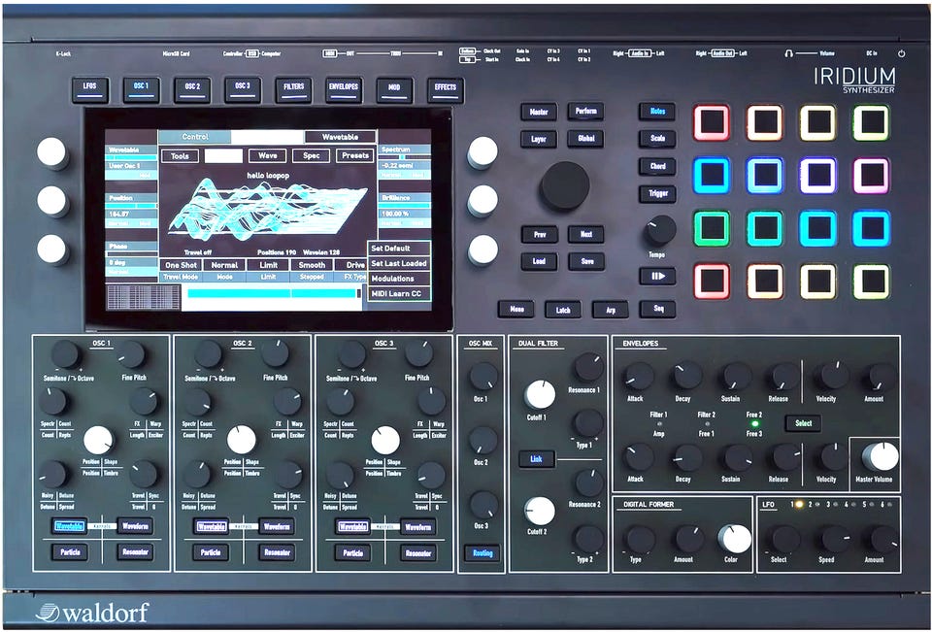
Task: Tap the play/pause transport button
Action: (658, 277)
